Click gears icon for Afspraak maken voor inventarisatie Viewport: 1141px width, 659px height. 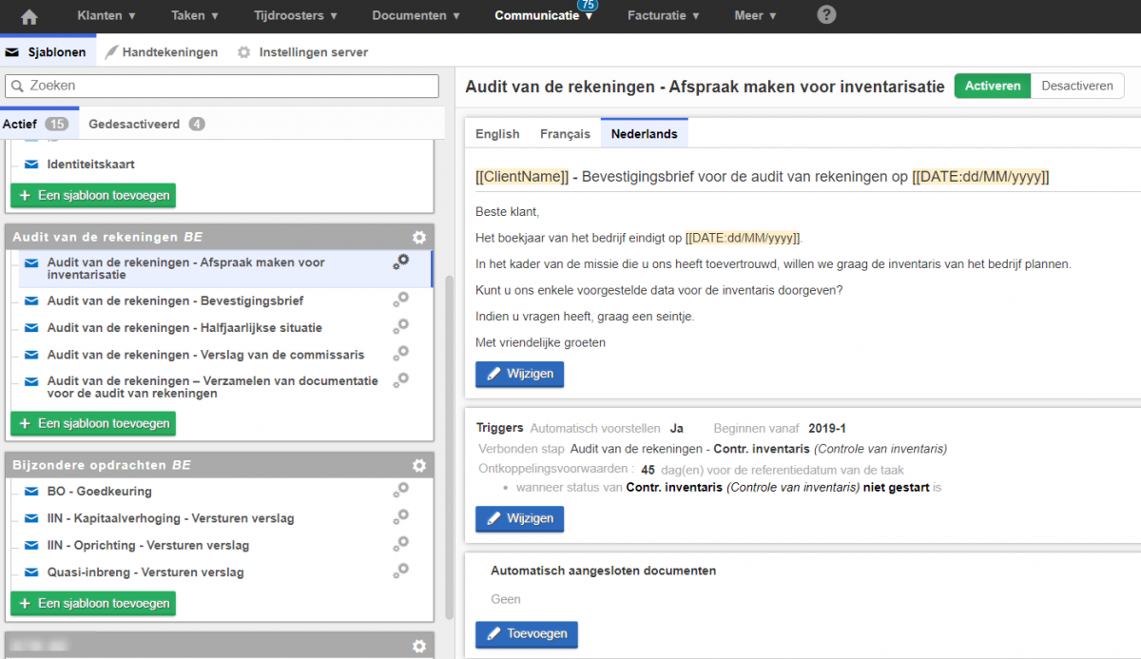click(401, 262)
